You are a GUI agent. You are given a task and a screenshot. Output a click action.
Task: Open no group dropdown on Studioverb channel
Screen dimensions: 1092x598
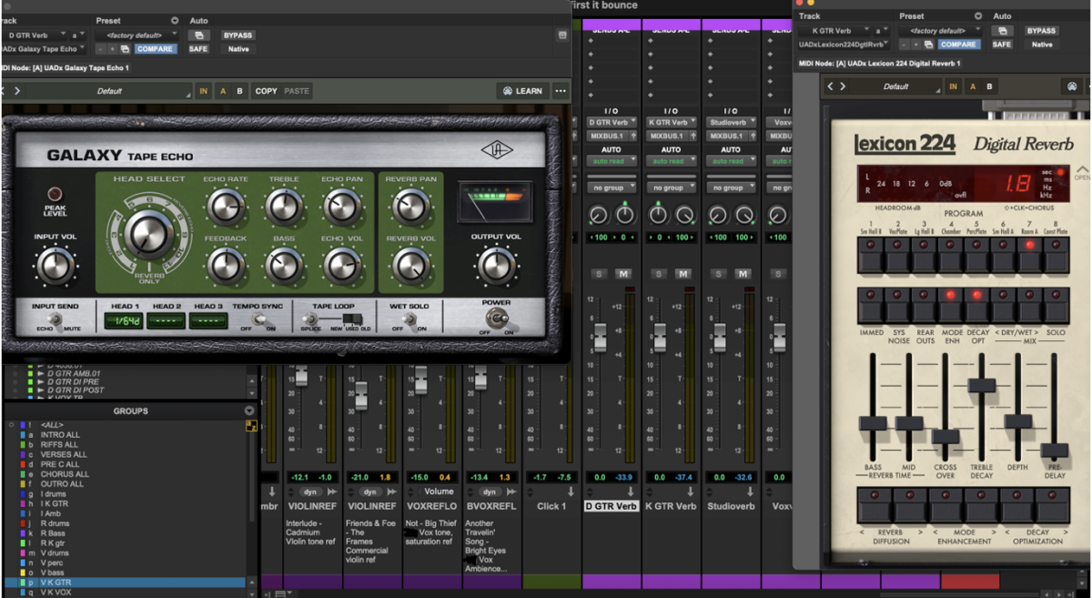[731, 188]
